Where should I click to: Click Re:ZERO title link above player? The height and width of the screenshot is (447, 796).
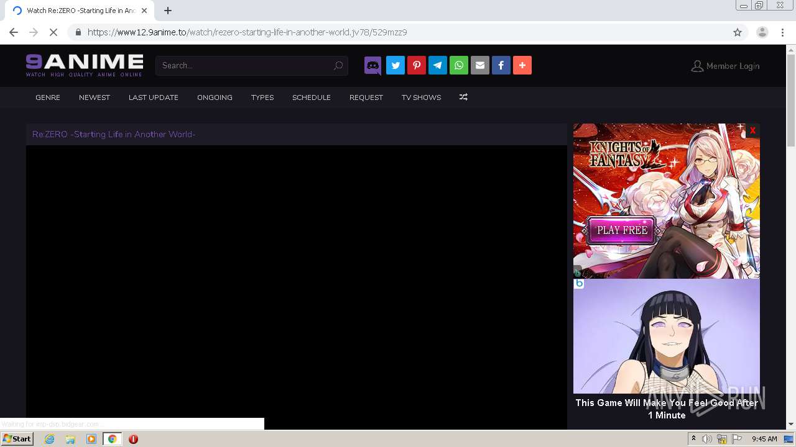pyautogui.click(x=114, y=134)
